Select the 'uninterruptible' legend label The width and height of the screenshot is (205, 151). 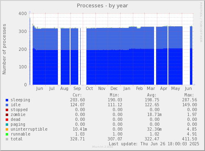tap(29, 129)
